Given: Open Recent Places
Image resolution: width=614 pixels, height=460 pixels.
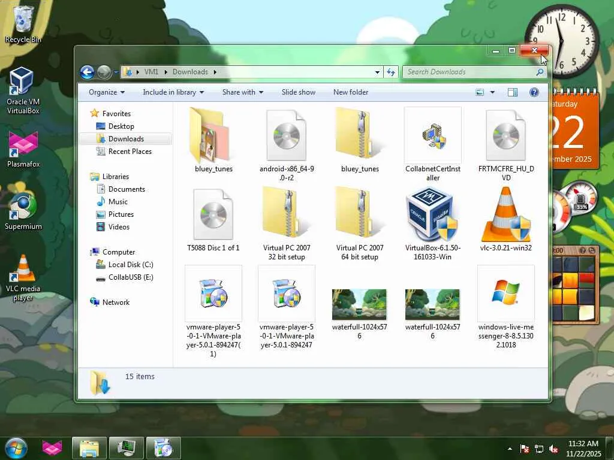Looking at the screenshot, I should [x=130, y=152].
